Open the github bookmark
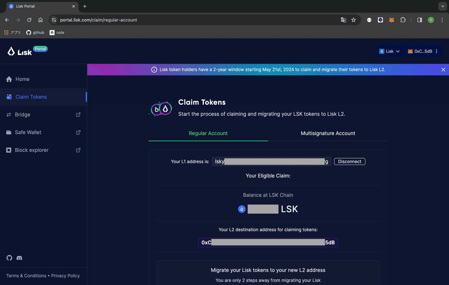The height and width of the screenshot is (285, 449). pyautogui.click(x=35, y=33)
